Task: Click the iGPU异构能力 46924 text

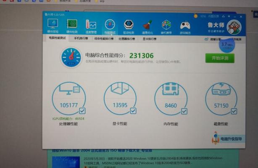Action: (x=68, y=119)
